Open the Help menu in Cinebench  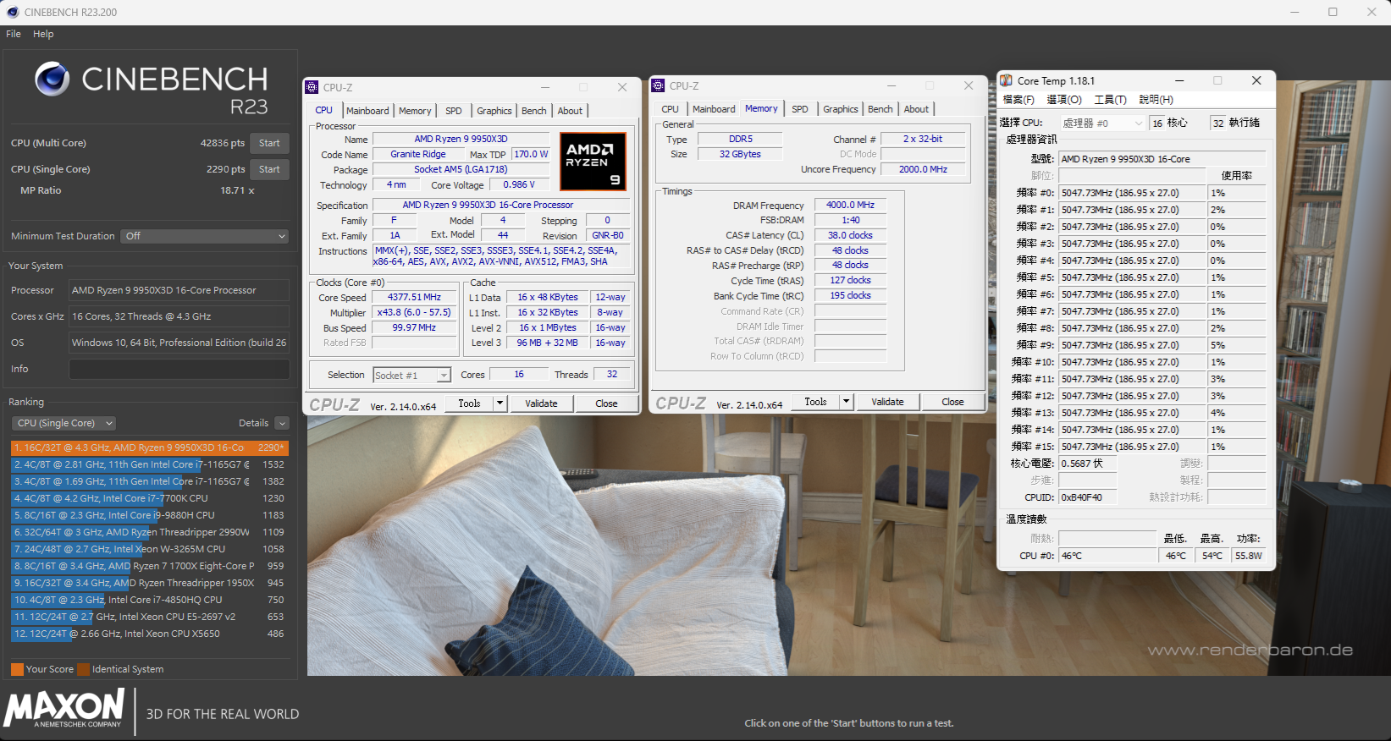[x=43, y=34]
